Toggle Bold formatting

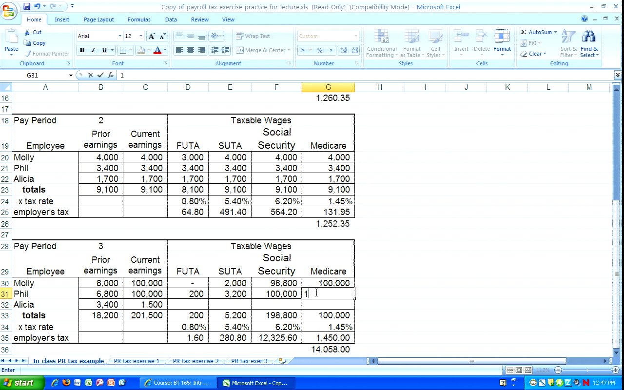point(82,50)
